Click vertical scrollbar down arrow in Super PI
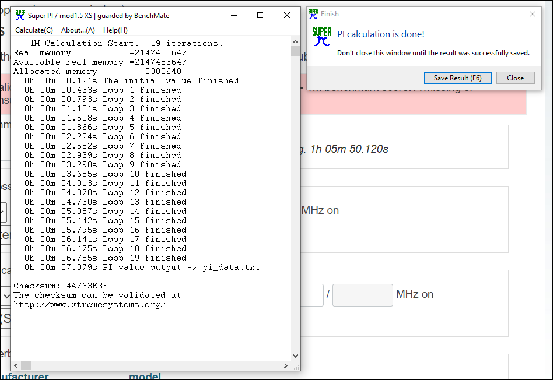 pyautogui.click(x=296, y=356)
